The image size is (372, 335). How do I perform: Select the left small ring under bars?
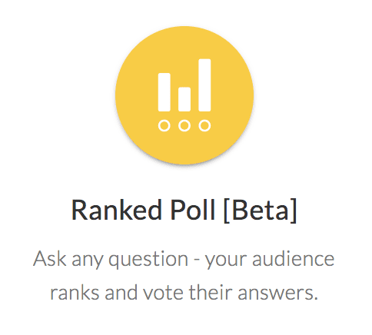coord(164,126)
